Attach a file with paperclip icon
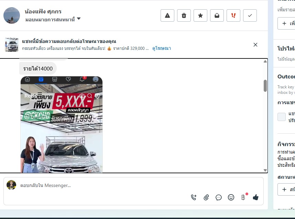Viewport: 295px width, 219px height. [x=206, y=197]
